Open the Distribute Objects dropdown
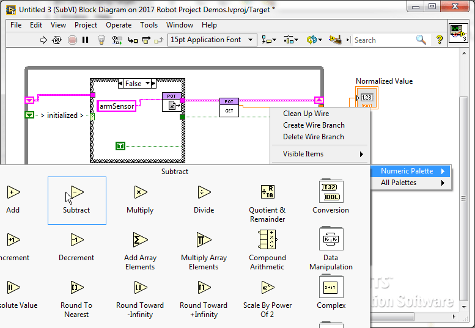 pyautogui.click(x=291, y=40)
